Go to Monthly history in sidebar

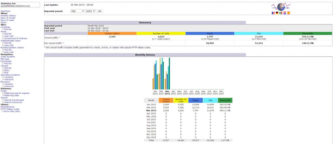pos(8,15)
